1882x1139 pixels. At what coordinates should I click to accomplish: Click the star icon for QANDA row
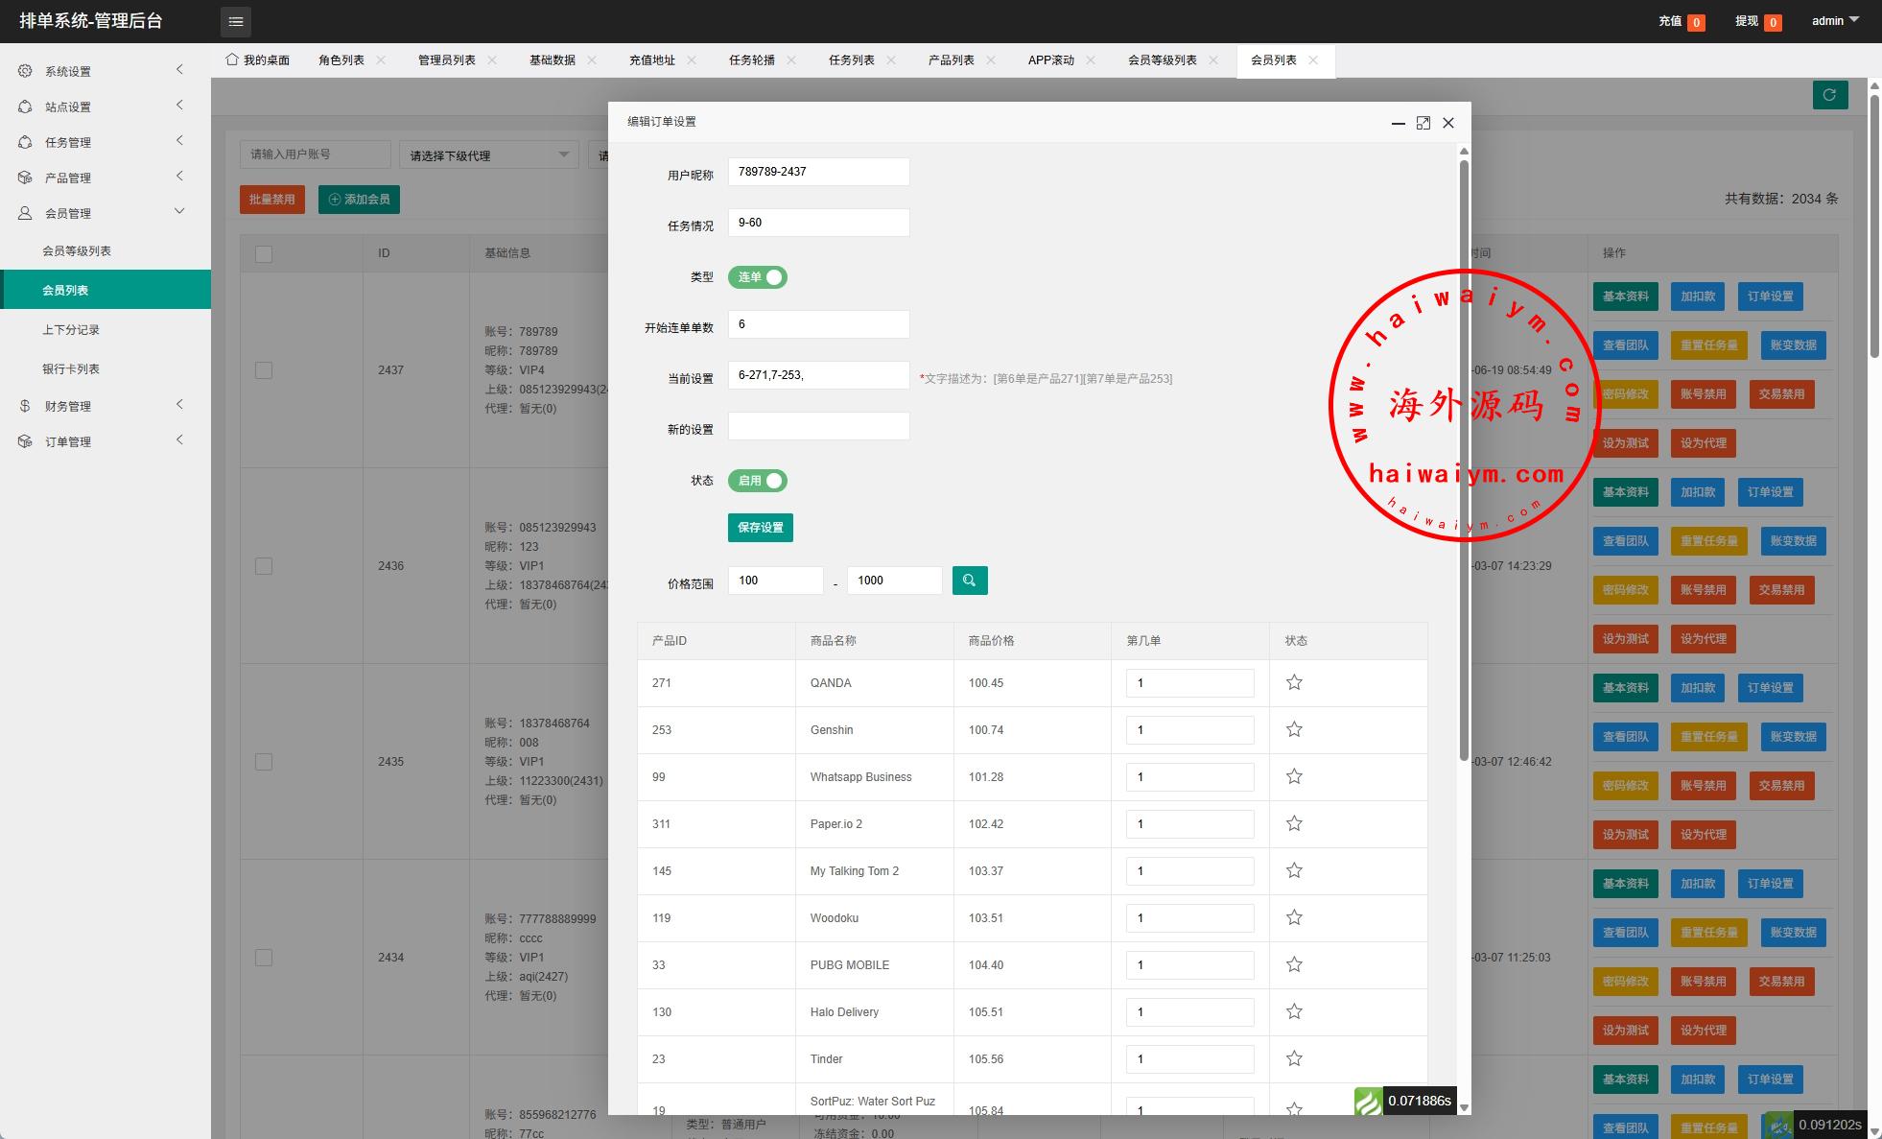click(x=1294, y=683)
